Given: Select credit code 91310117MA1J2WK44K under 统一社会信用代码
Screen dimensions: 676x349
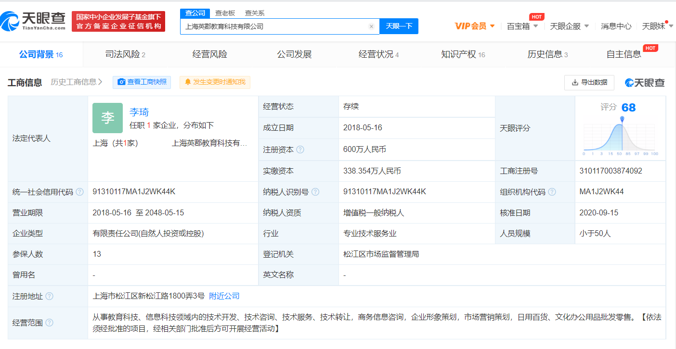Looking at the screenshot, I should pos(134,192).
